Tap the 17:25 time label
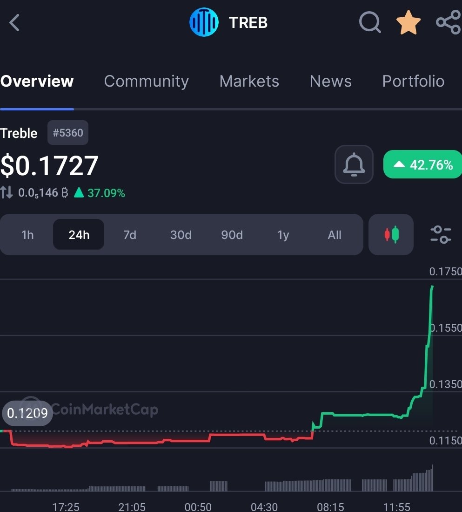 click(66, 507)
